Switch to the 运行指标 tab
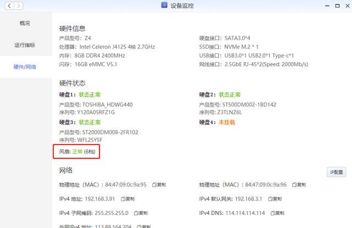 point(25,45)
